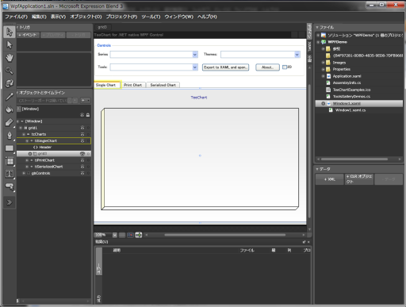Choose the Button control tool

tap(10, 186)
